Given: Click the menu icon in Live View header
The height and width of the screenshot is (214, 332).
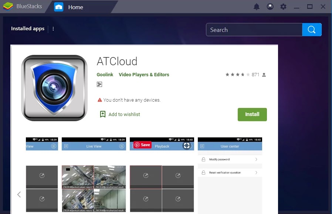Looking at the screenshot, I should tap(66, 146).
